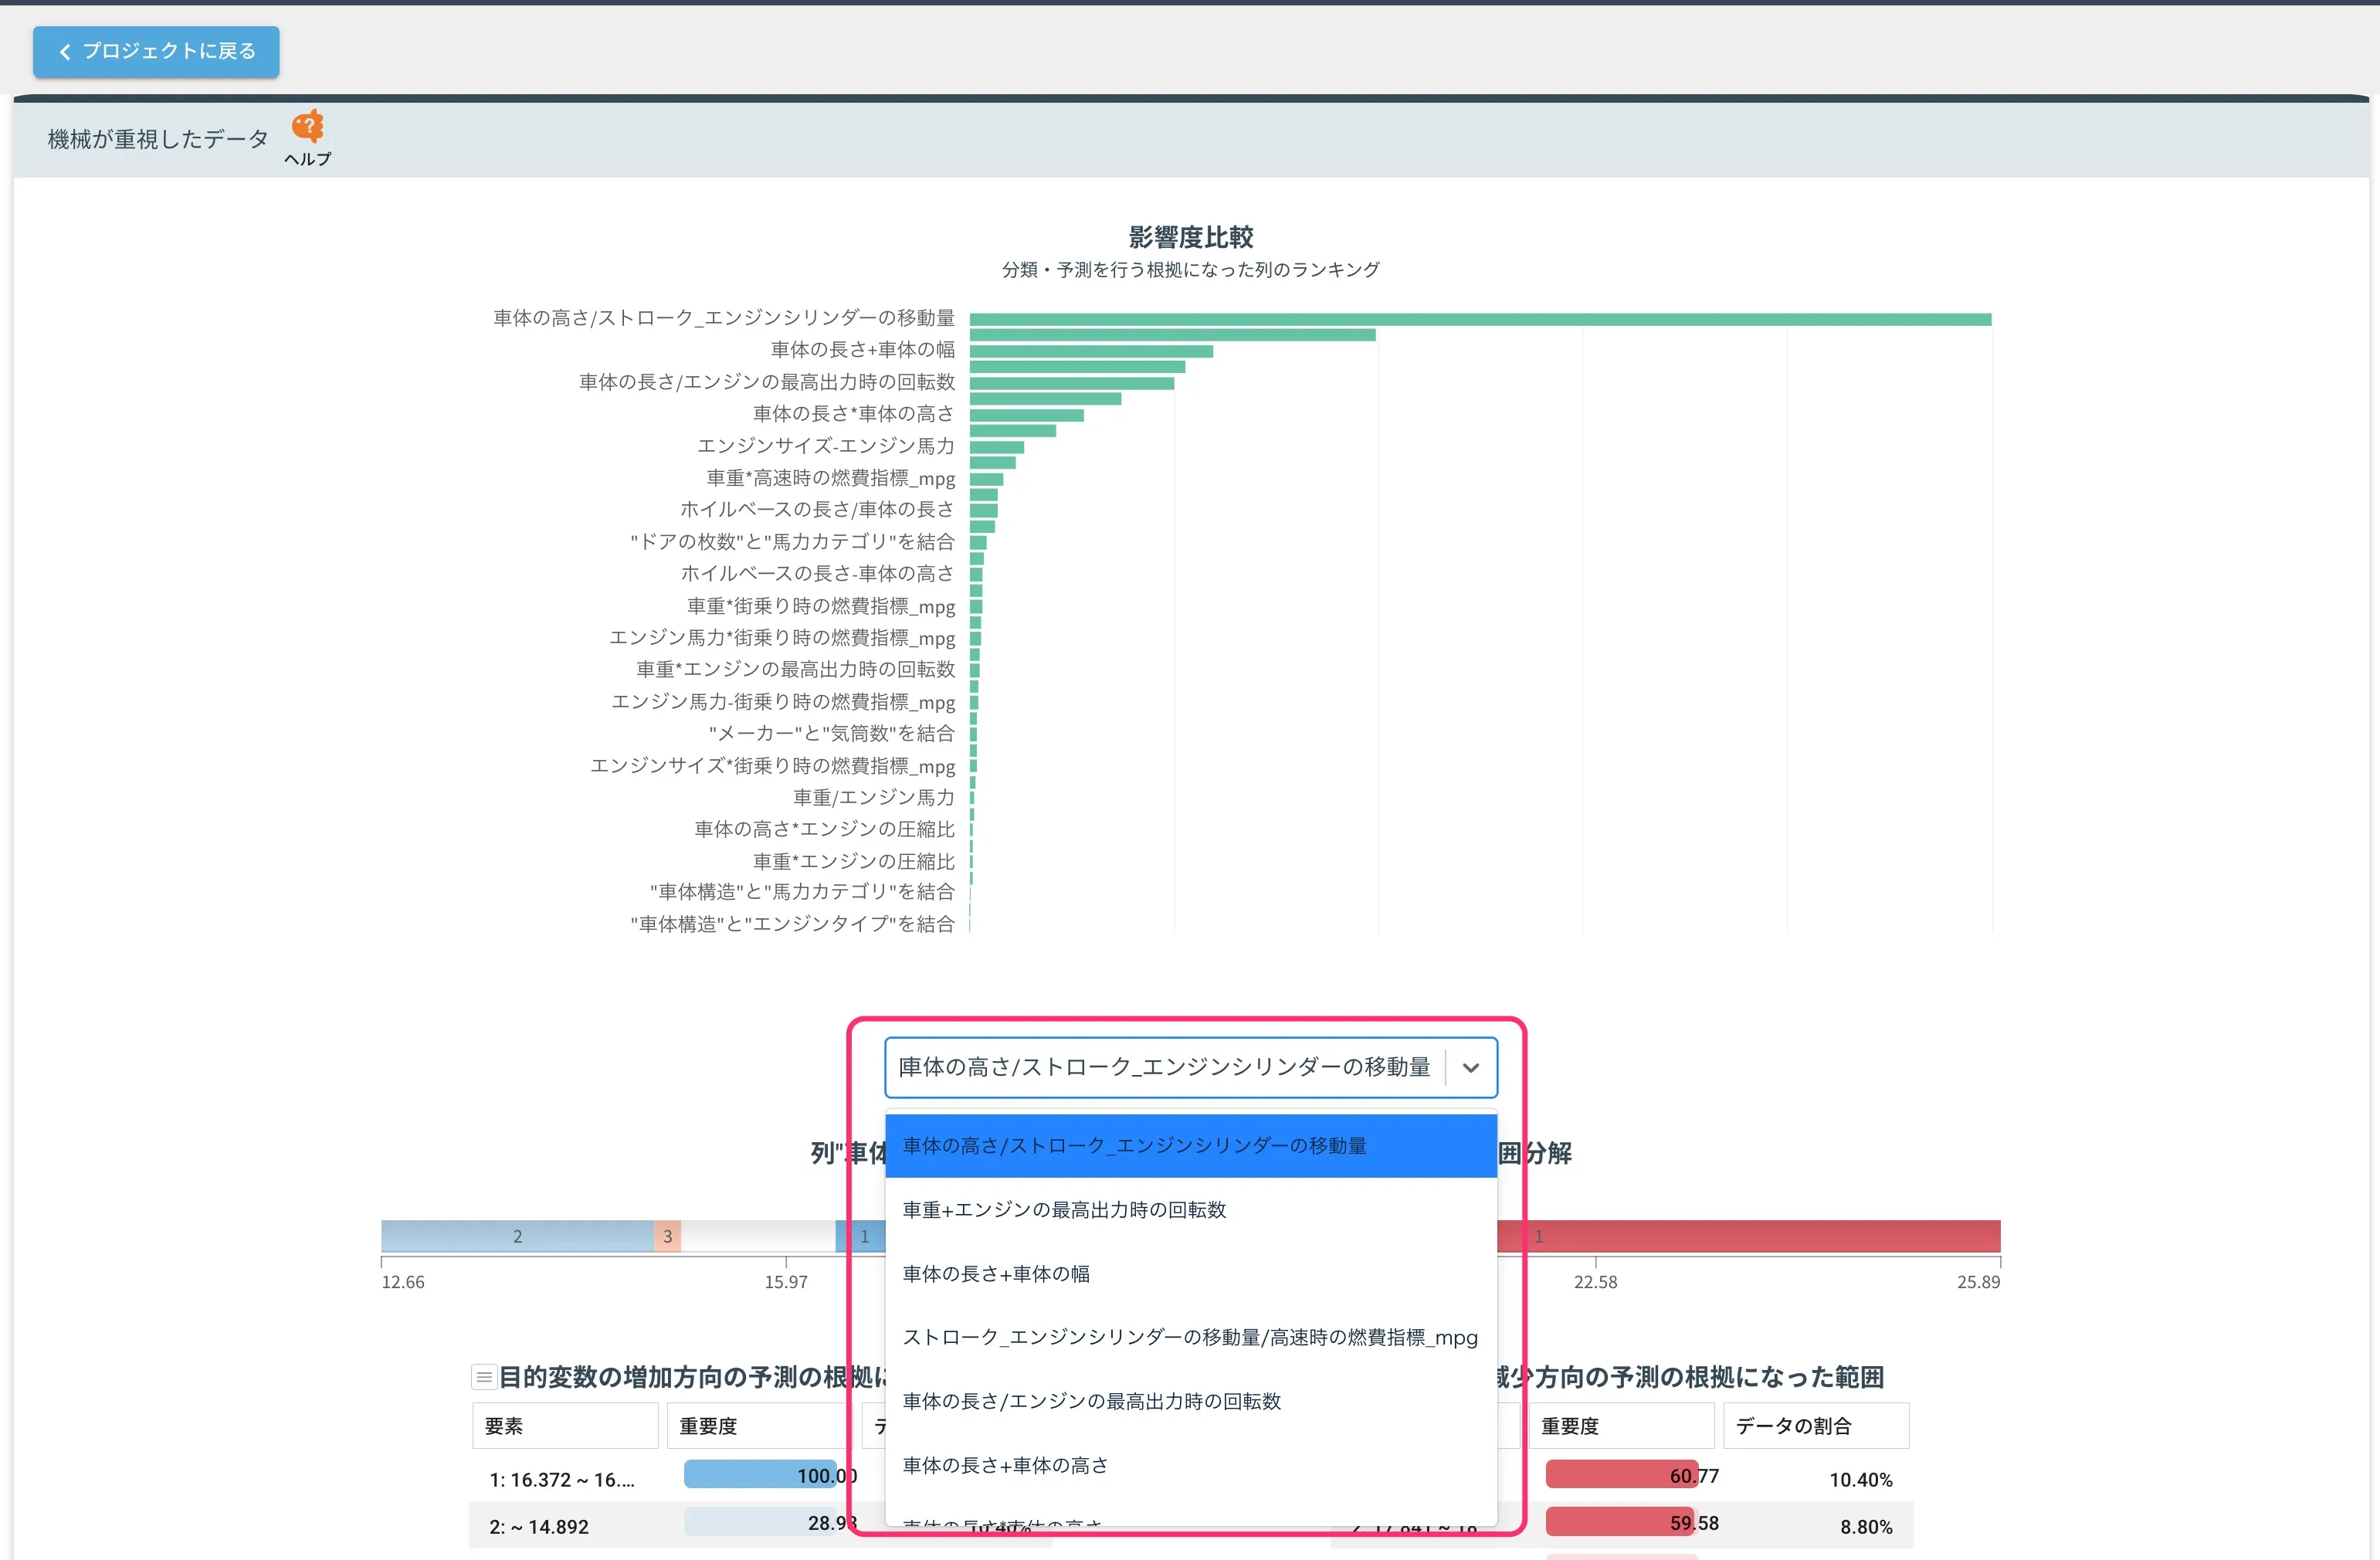
Task: Pick 車体の長さ+車体の高さ option
Action: [1190, 1466]
